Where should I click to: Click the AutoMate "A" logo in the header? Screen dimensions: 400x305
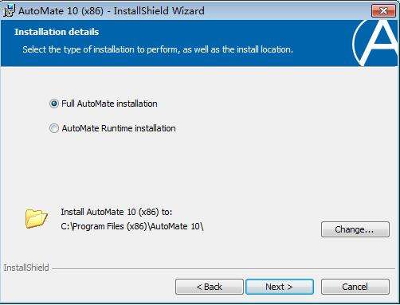click(375, 43)
